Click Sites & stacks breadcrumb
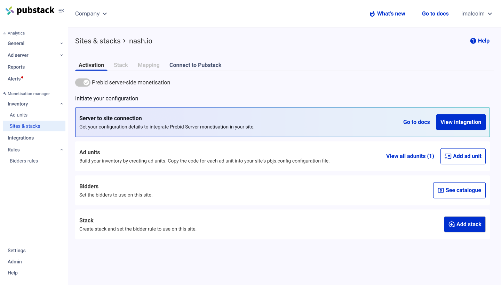 coord(97,41)
